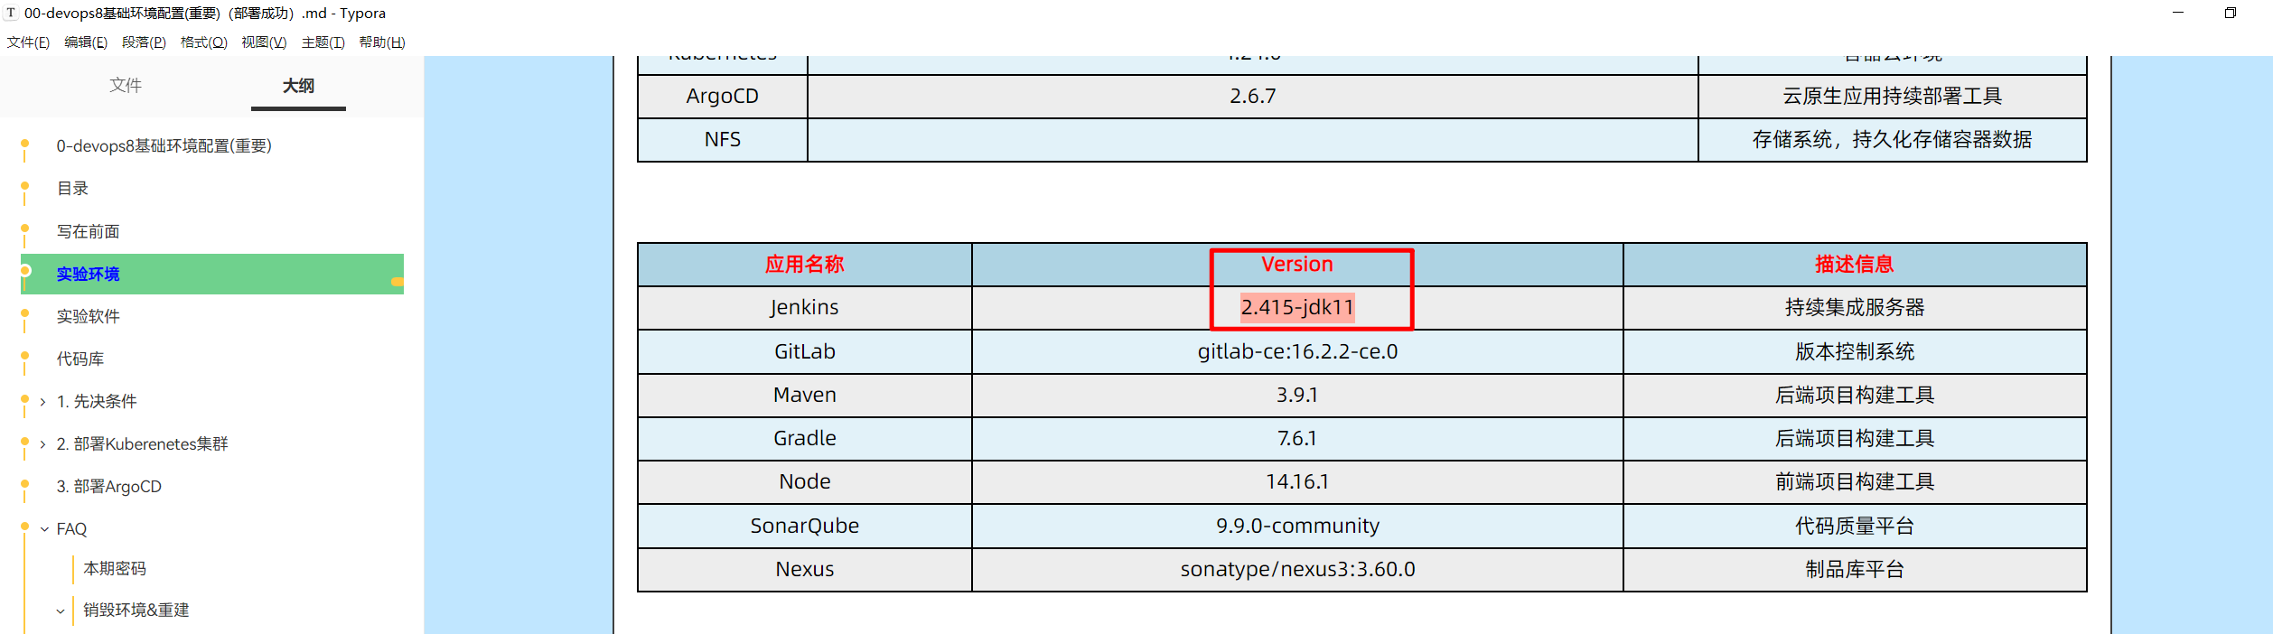Jump to outline heading 2. 部署Kuberenetes集群
This screenshot has width=2273, height=634.
142,443
